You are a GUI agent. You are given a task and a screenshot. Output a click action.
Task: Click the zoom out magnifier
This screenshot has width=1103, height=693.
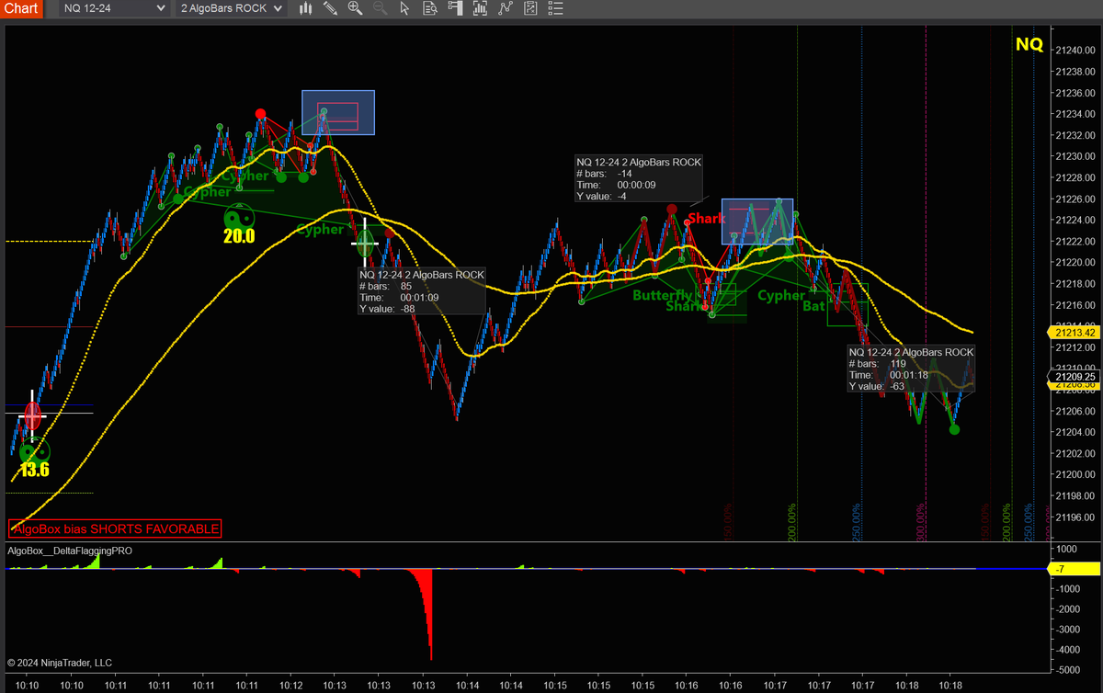[381, 8]
